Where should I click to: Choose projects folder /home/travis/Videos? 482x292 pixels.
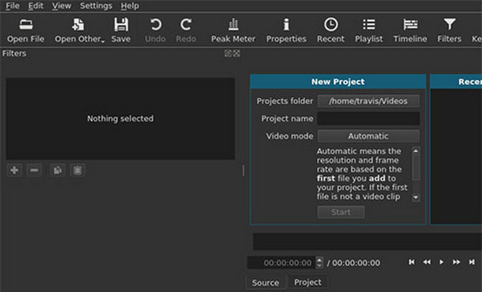pos(368,101)
